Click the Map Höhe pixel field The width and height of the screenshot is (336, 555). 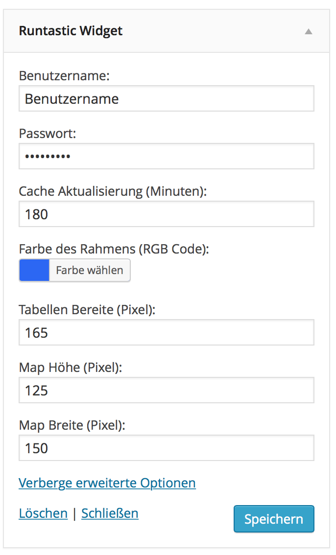click(166, 390)
